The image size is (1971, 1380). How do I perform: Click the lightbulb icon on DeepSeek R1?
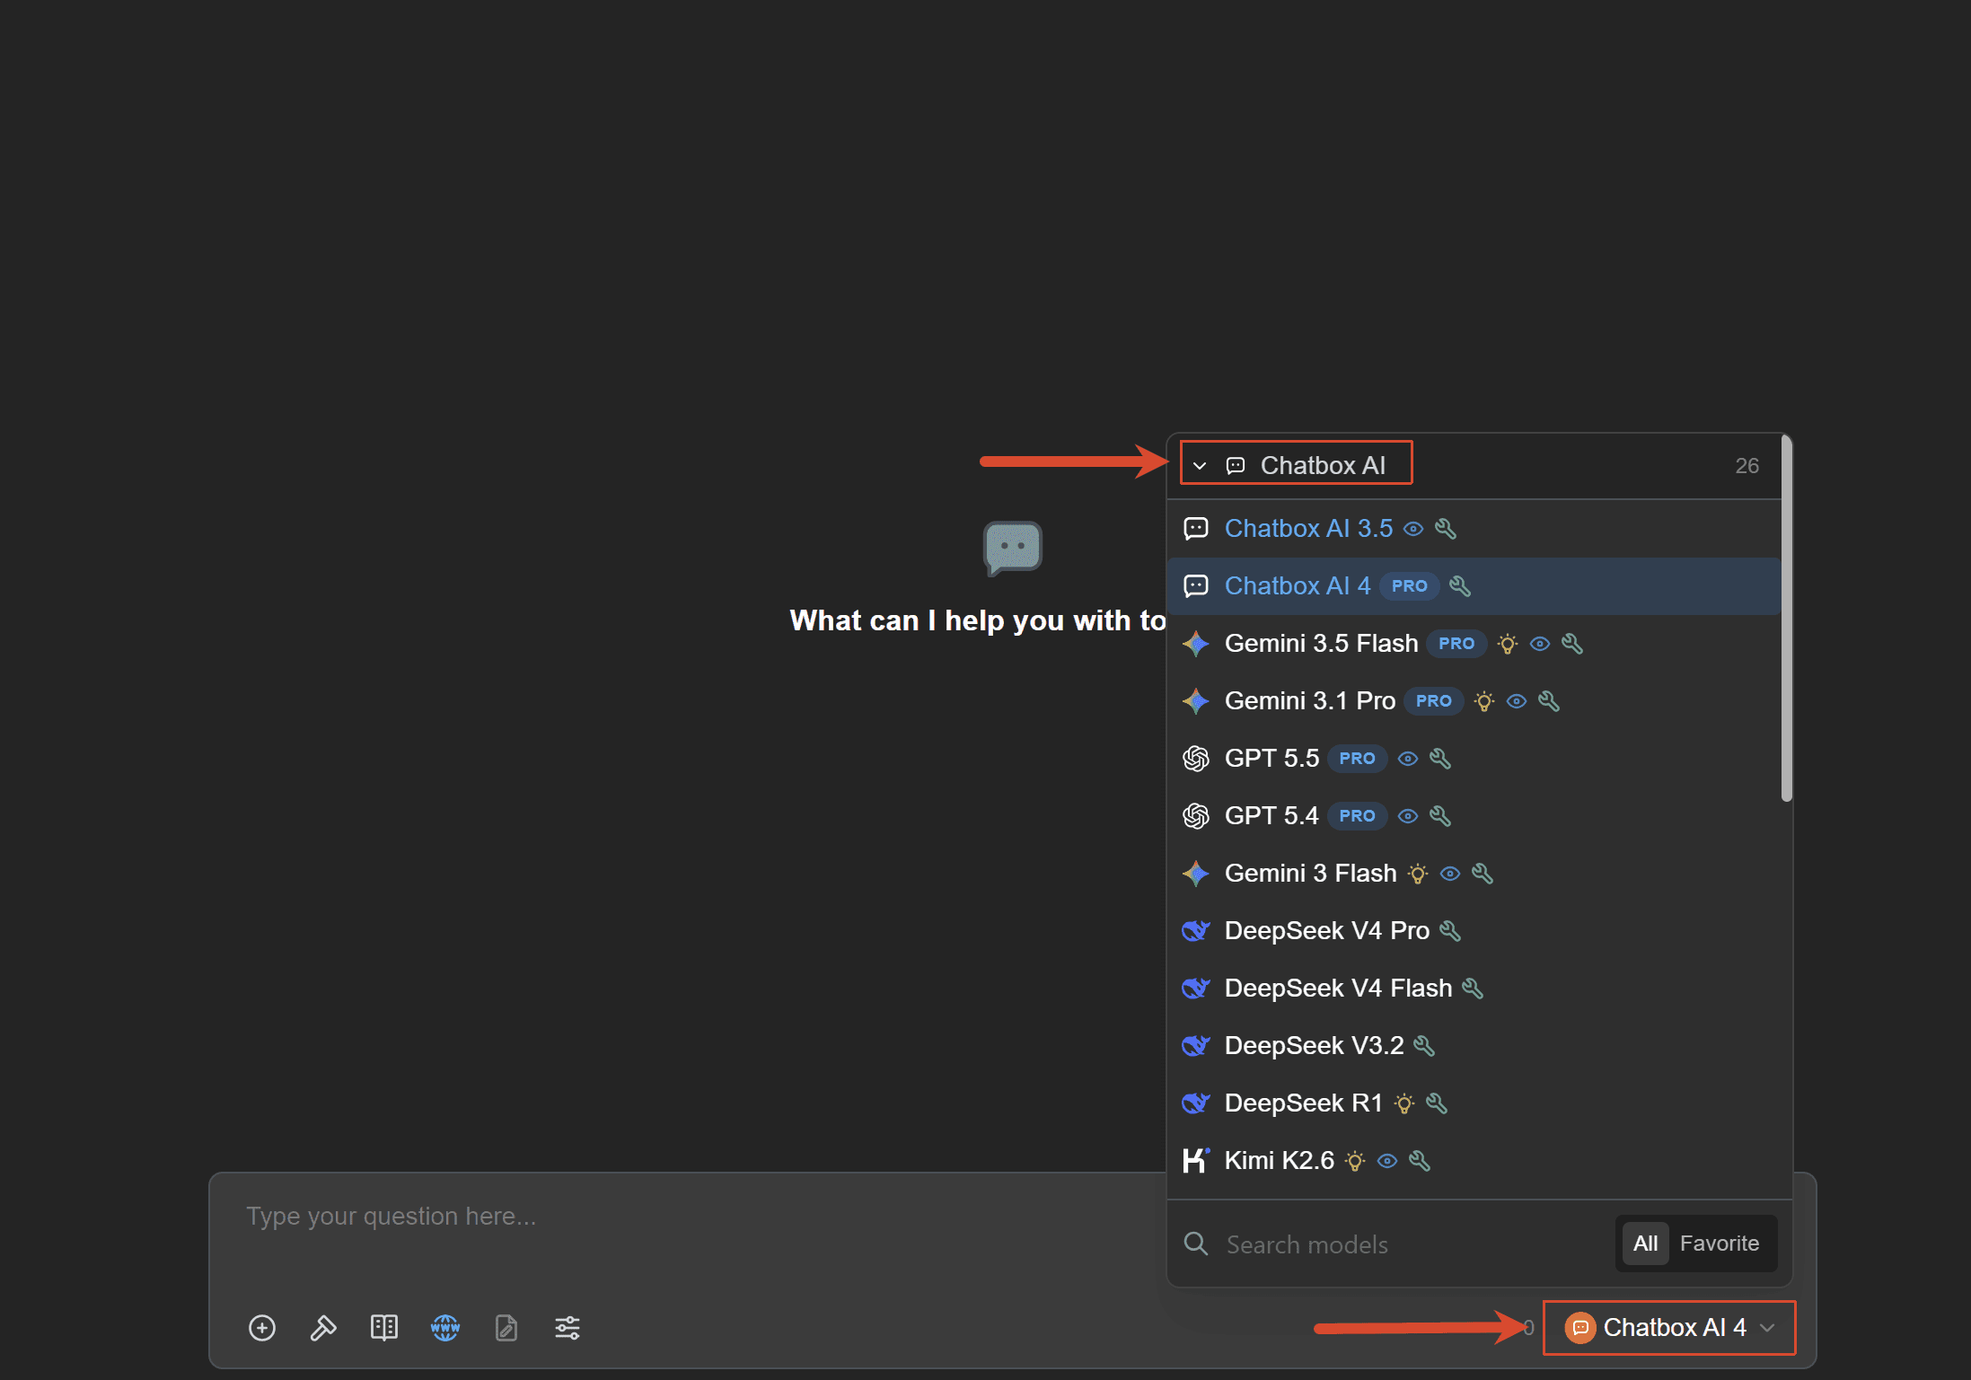[1404, 1103]
